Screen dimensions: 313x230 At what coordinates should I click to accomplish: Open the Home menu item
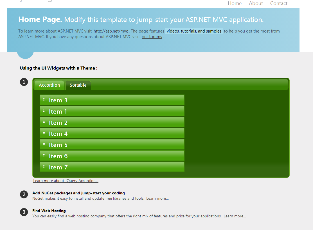[x=235, y=3]
